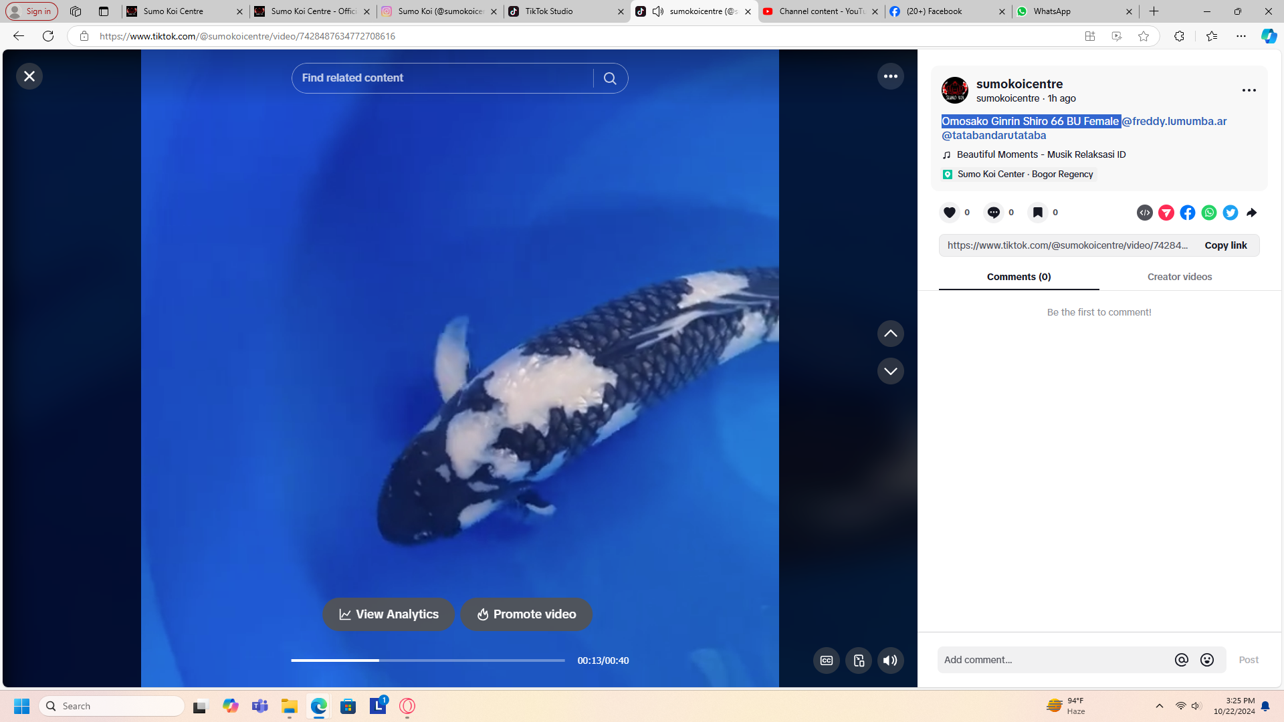Viewport: 1284px width, 722px height.
Task: Go to previous video with up chevron
Action: click(x=890, y=334)
